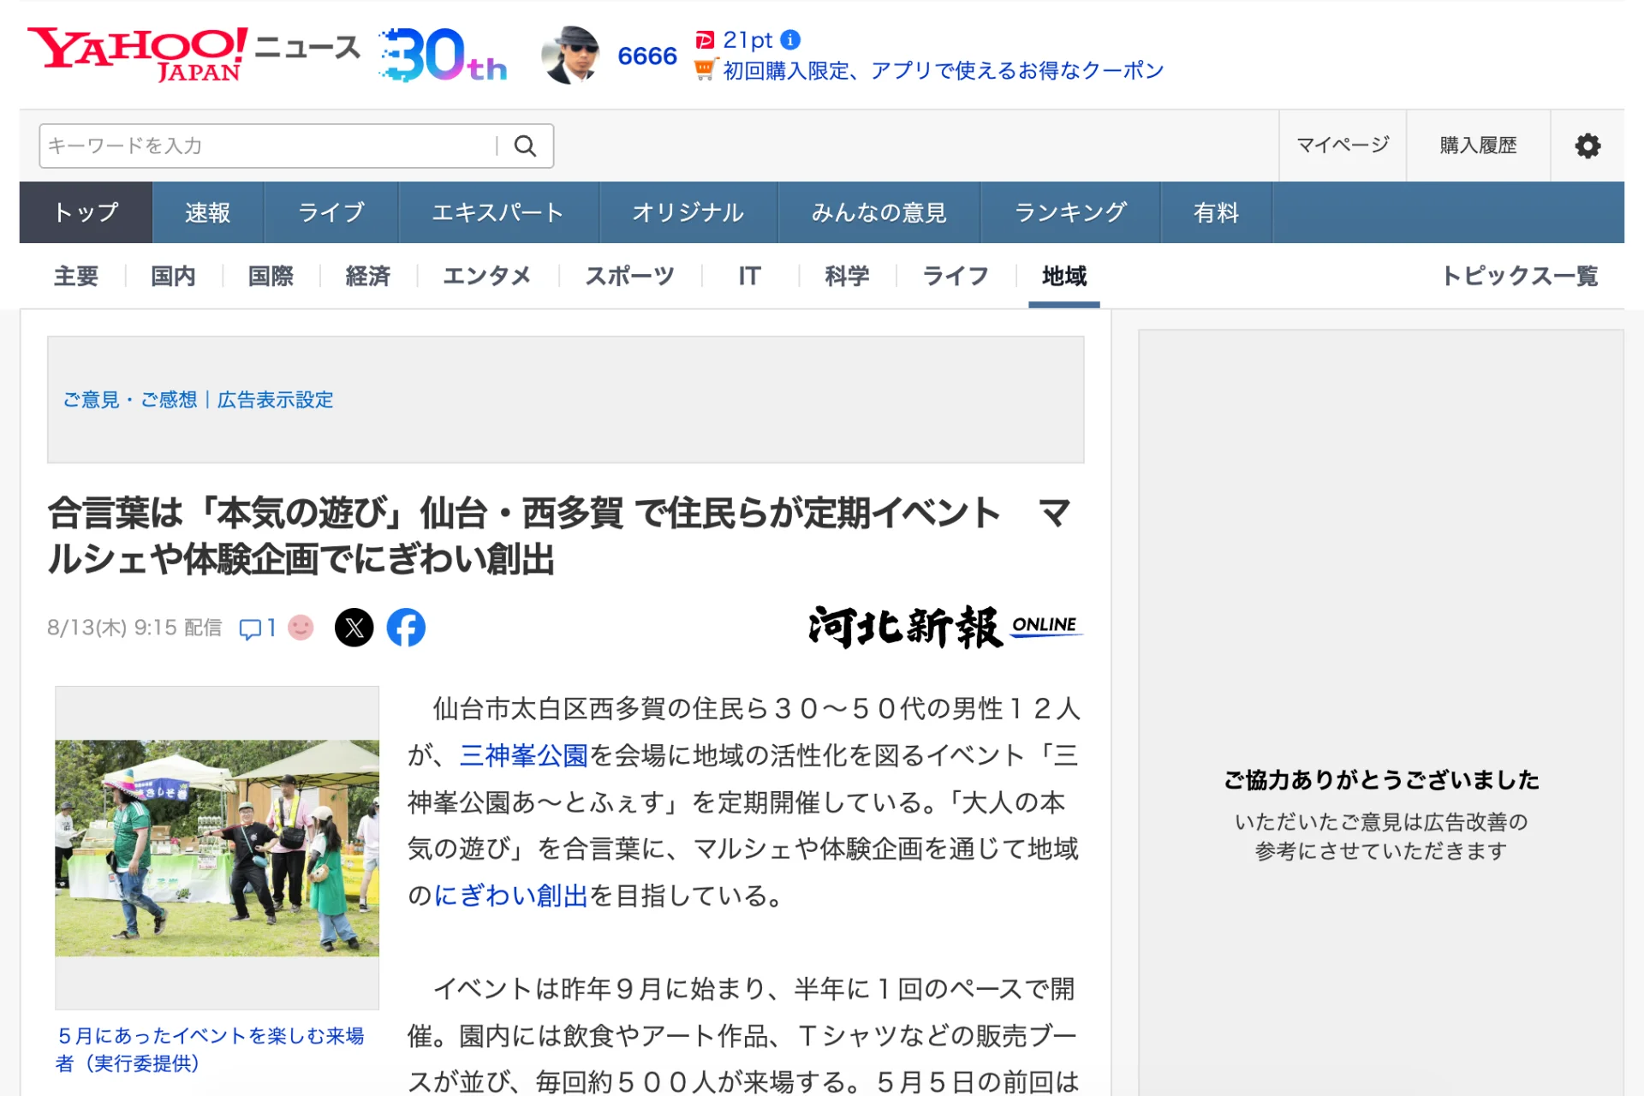Click the ニュース text beside the Yahoo logo

(x=307, y=47)
